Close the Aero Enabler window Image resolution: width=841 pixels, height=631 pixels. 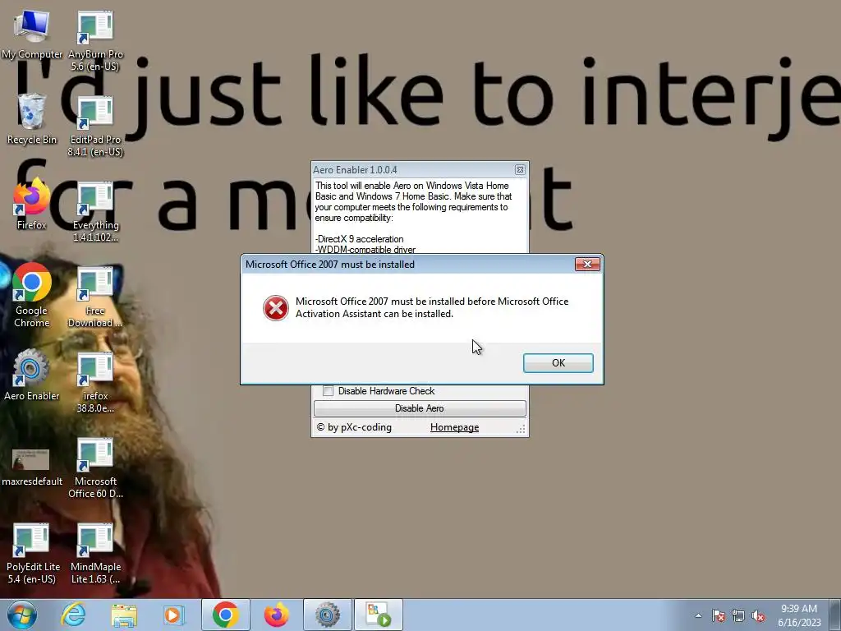(x=520, y=169)
